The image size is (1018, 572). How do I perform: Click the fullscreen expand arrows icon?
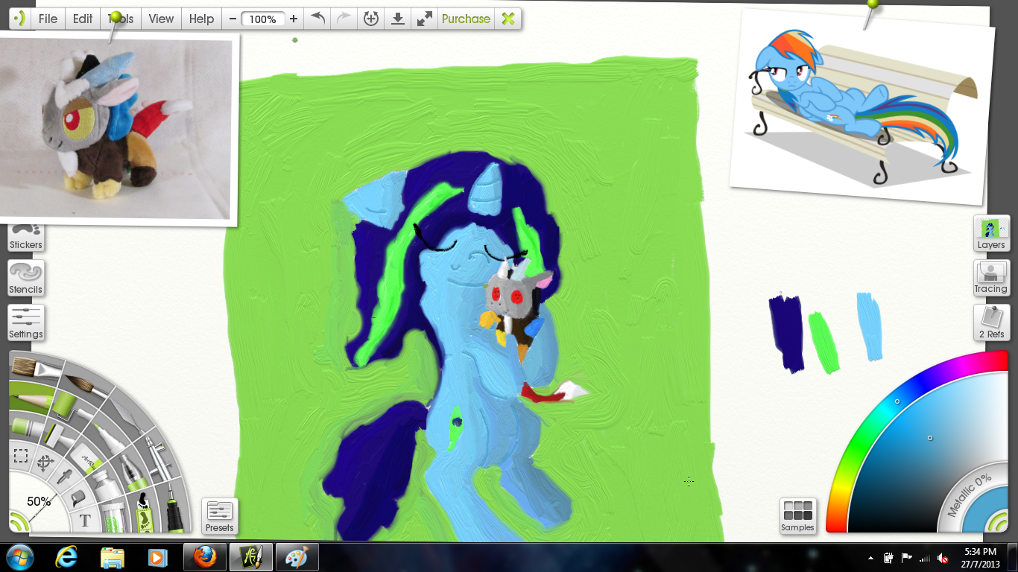pyautogui.click(x=425, y=19)
